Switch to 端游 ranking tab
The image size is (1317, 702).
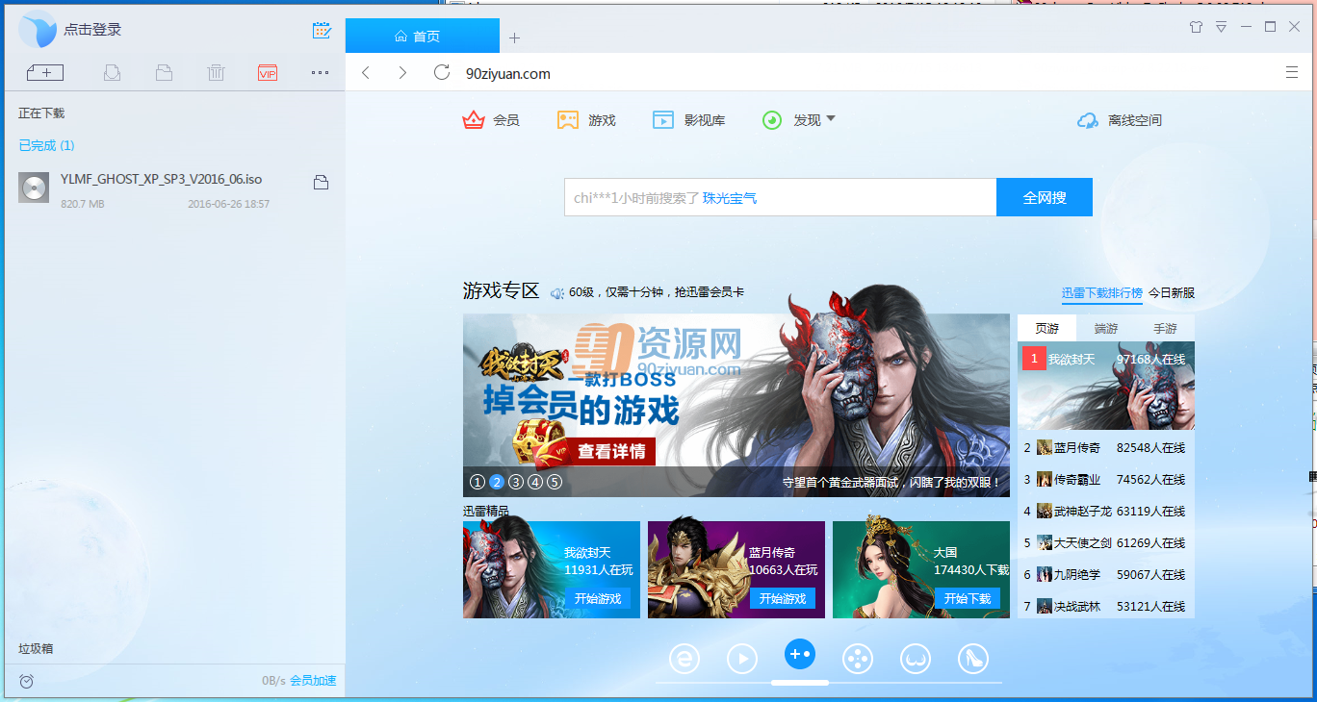coord(1106,328)
